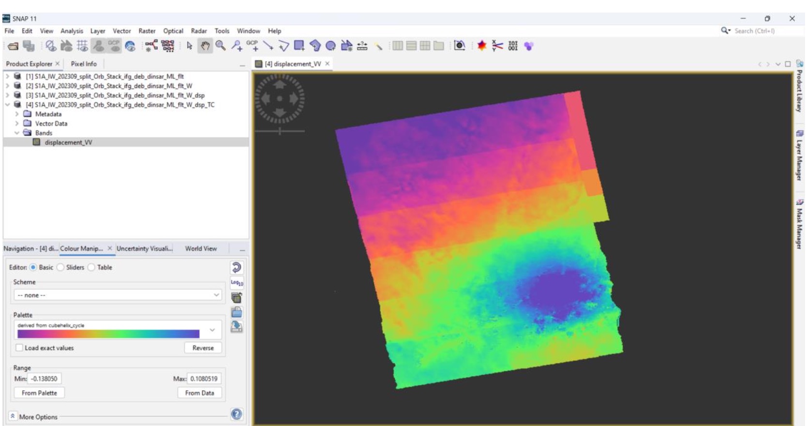The image size is (807, 426).
Task: Open the Layer Manager side panel
Action: [x=799, y=156]
